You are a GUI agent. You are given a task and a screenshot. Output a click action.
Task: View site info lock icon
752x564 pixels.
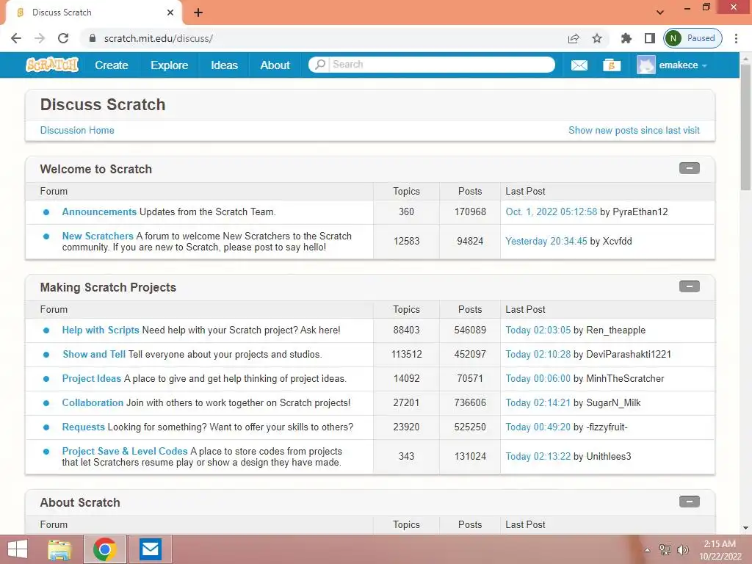tap(93, 38)
